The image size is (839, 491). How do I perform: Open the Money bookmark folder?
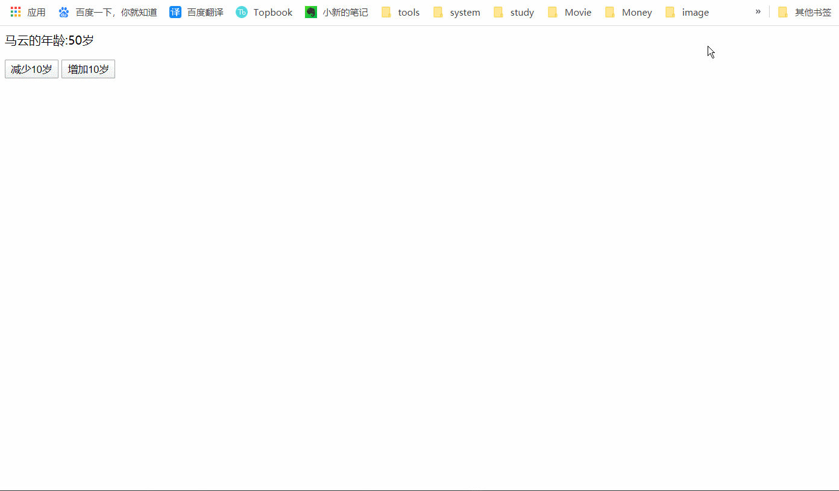(628, 11)
